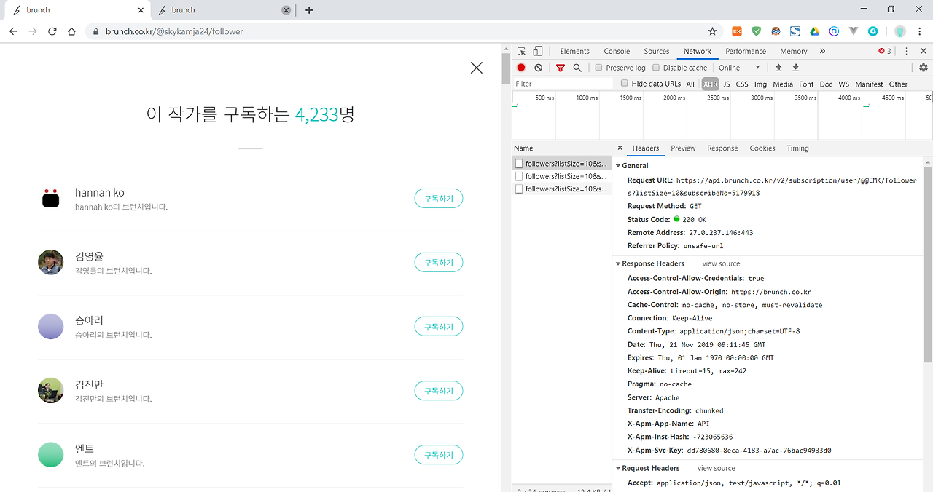
Task: Collapse the Request Headers section
Action: point(619,468)
